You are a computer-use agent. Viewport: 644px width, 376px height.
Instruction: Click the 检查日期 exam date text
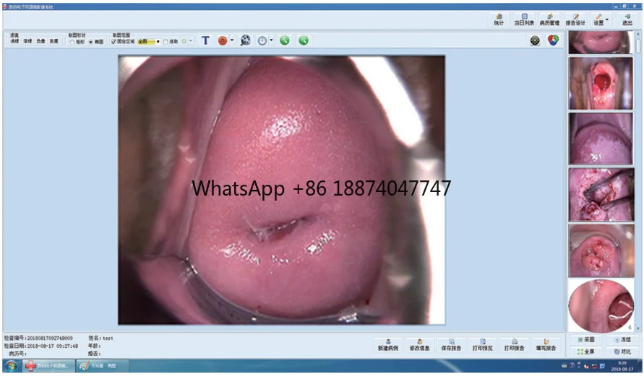click(41, 346)
